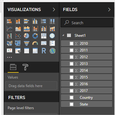The height and width of the screenshot is (115, 115).
Task: Add a Filled map visual
Action: 9,43
